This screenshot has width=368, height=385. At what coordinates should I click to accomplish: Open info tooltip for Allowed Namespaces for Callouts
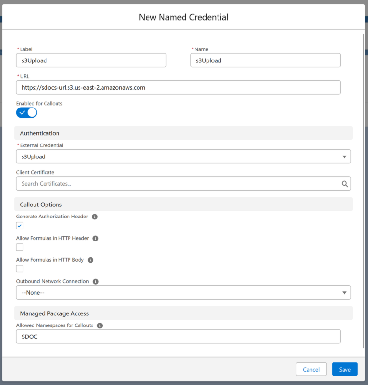coord(100,325)
